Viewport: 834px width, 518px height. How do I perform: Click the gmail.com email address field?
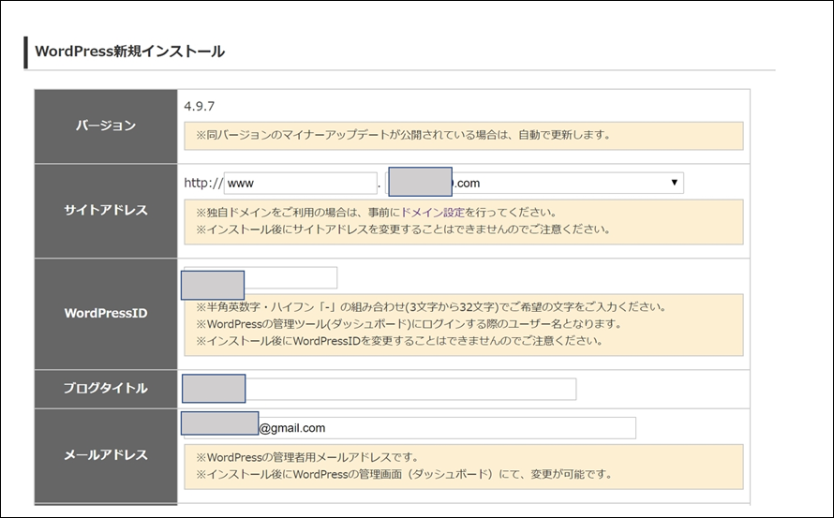(410, 428)
